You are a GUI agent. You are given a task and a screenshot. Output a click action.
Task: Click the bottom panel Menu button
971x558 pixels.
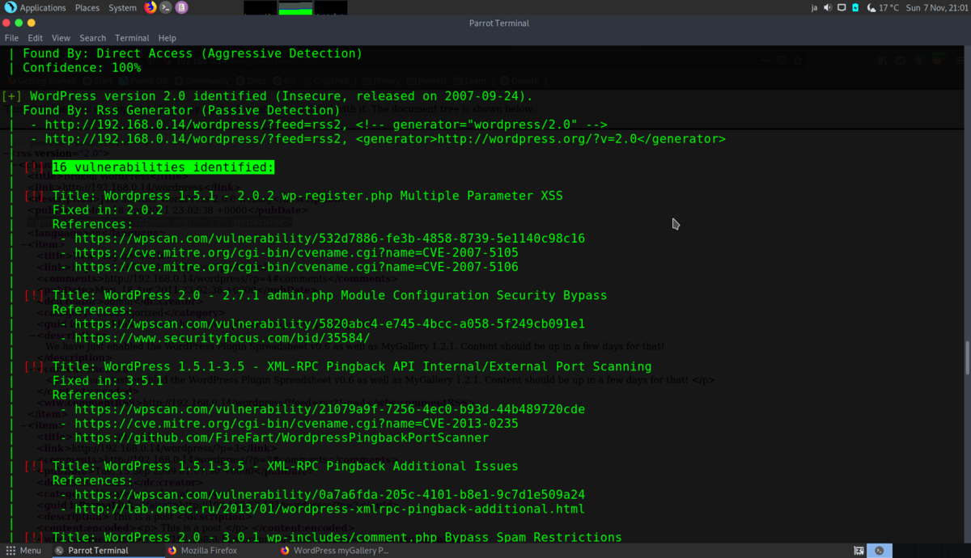coord(23,551)
